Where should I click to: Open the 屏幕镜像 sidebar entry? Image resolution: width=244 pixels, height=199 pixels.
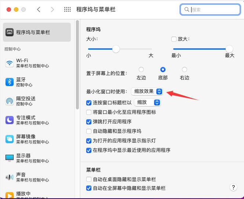point(37,139)
